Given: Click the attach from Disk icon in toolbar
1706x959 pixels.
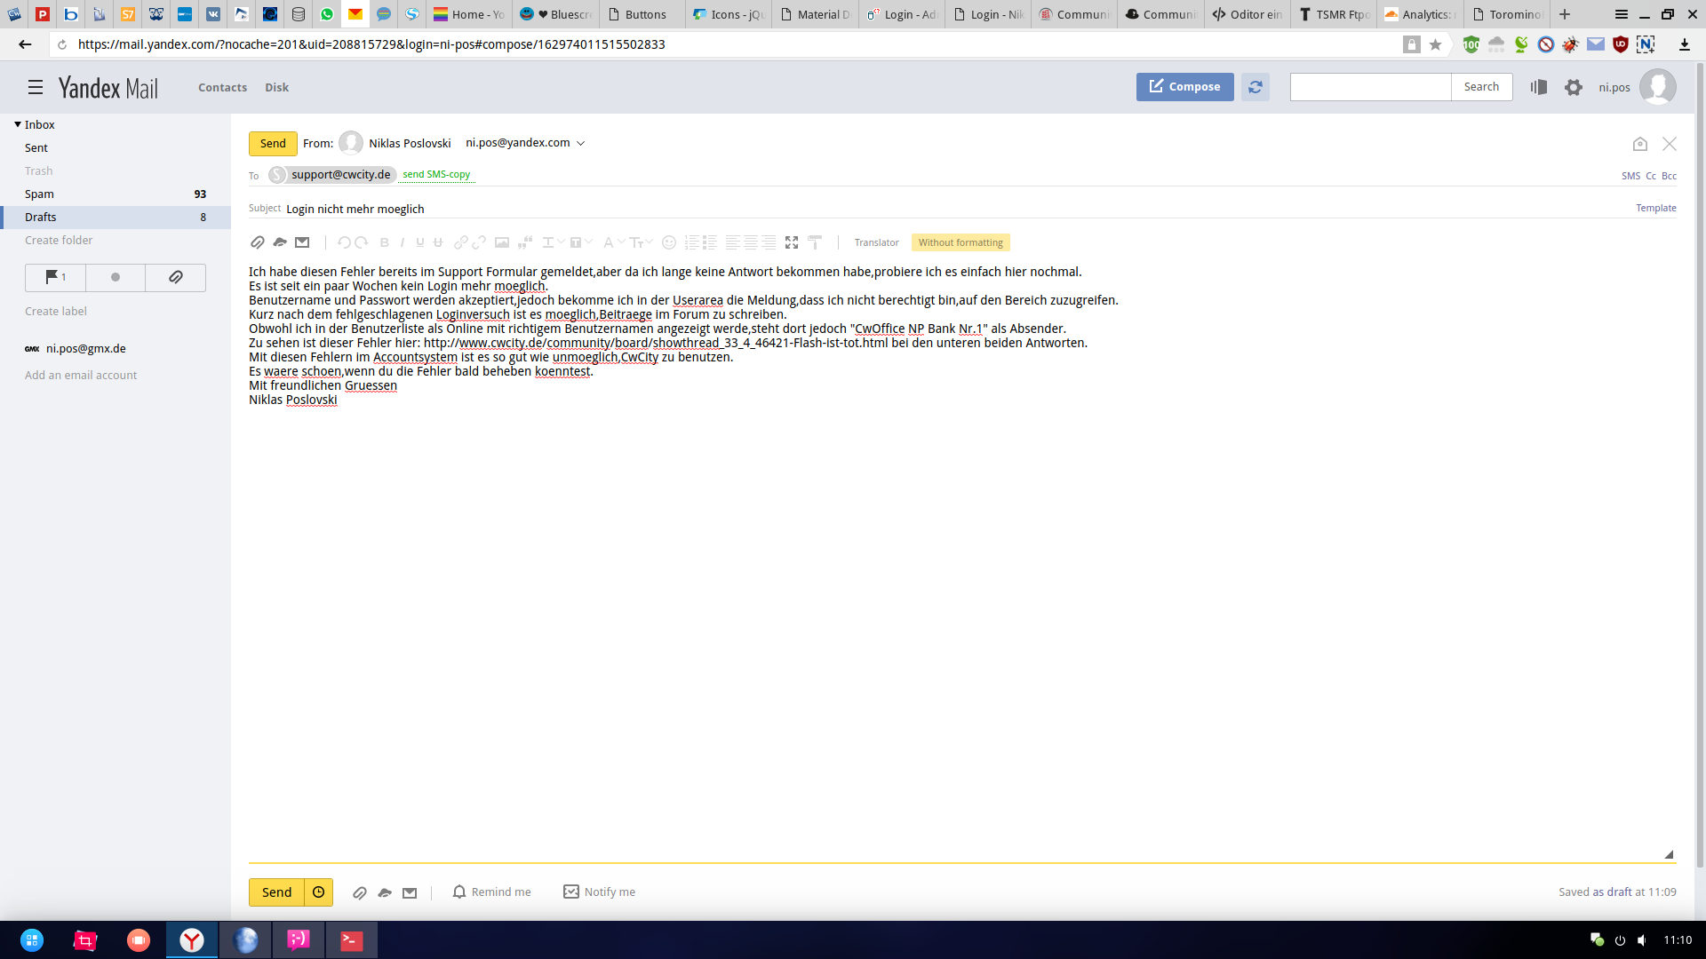Looking at the screenshot, I should point(280,242).
